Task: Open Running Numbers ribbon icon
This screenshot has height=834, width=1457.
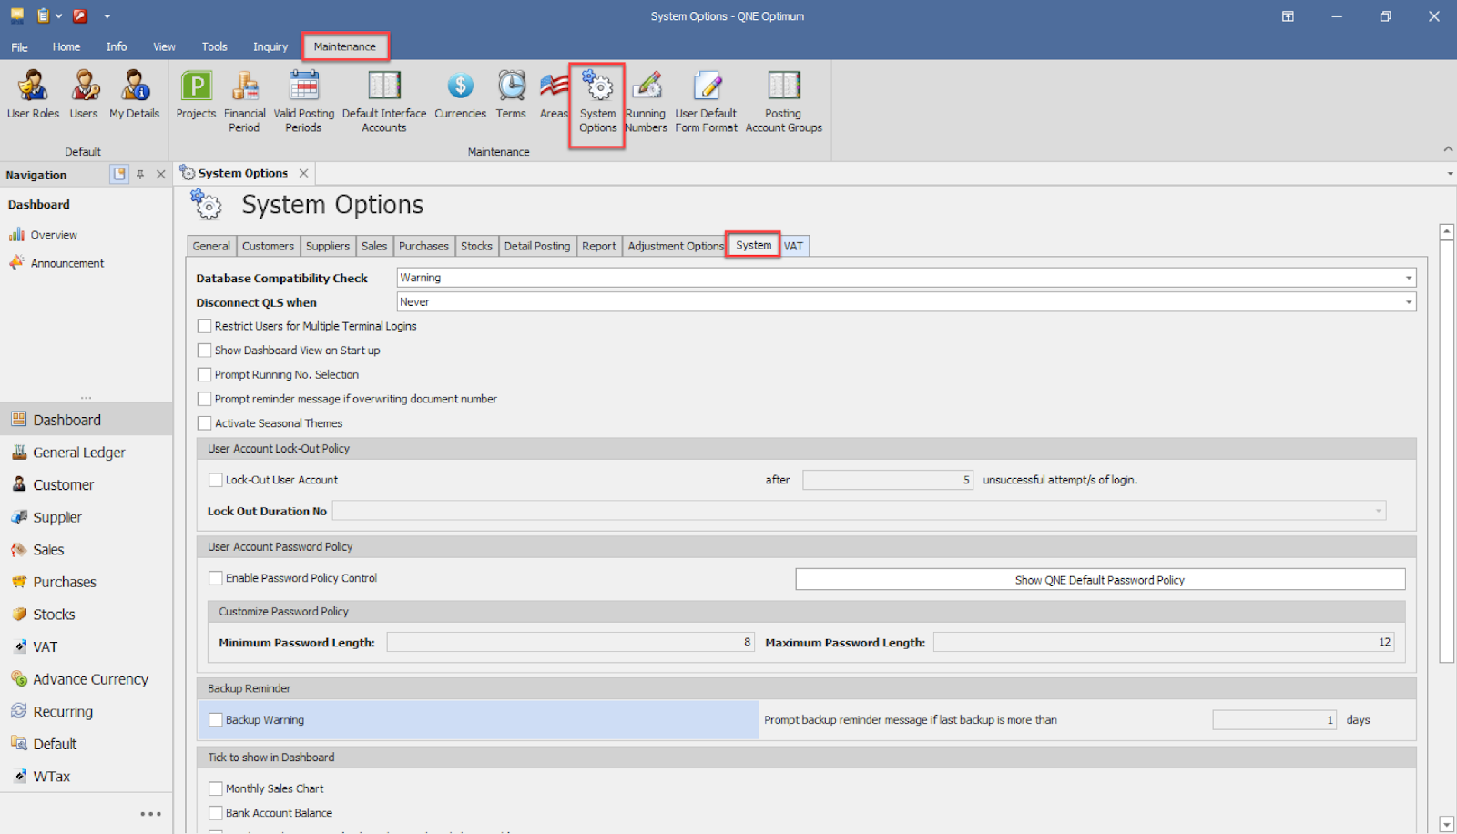Action: (x=646, y=101)
